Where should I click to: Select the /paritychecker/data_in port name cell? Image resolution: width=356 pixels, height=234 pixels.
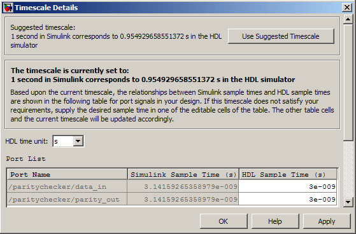click(x=68, y=186)
